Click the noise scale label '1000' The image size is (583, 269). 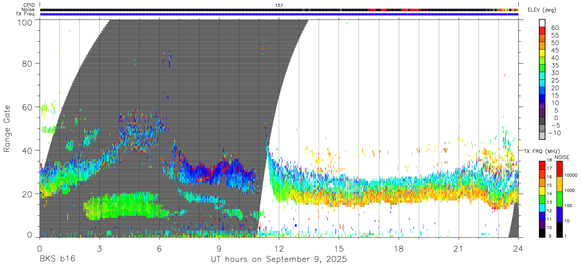570,190
